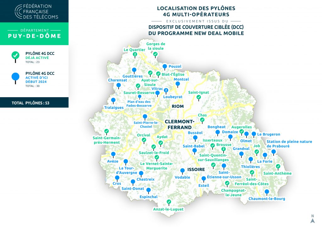Click the Charensat blue pin
The image size is (322, 227).
[119, 86]
